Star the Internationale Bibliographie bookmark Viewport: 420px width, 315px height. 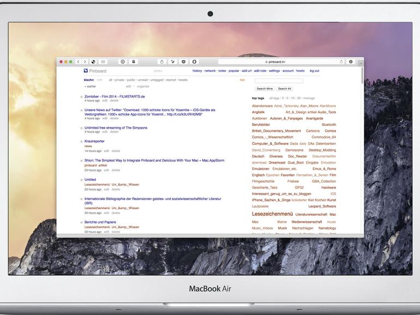(81, 199)
